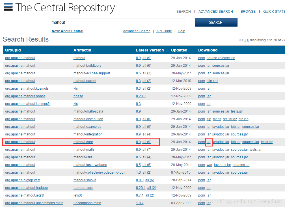
Task: Open the mahout artifact link
Action: [x=79, y=58]
